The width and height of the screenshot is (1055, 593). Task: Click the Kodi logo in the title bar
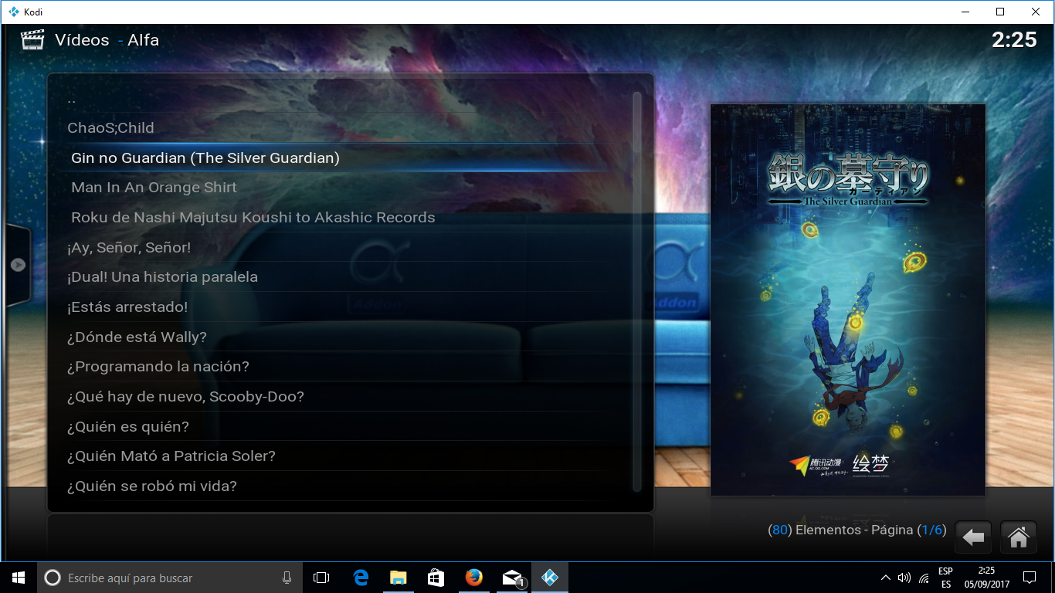[12, 12]
